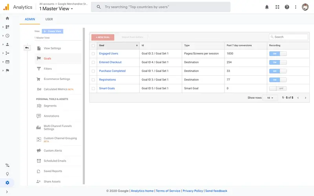Image resolution: width=314 pixels, height=196 pixels.
Task: Open the Conversions flag icon in sidebar
Action: coord(7,71)
